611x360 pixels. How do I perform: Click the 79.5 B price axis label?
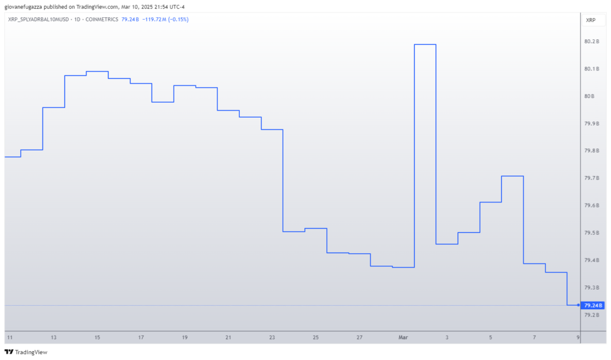click(591, 232)
